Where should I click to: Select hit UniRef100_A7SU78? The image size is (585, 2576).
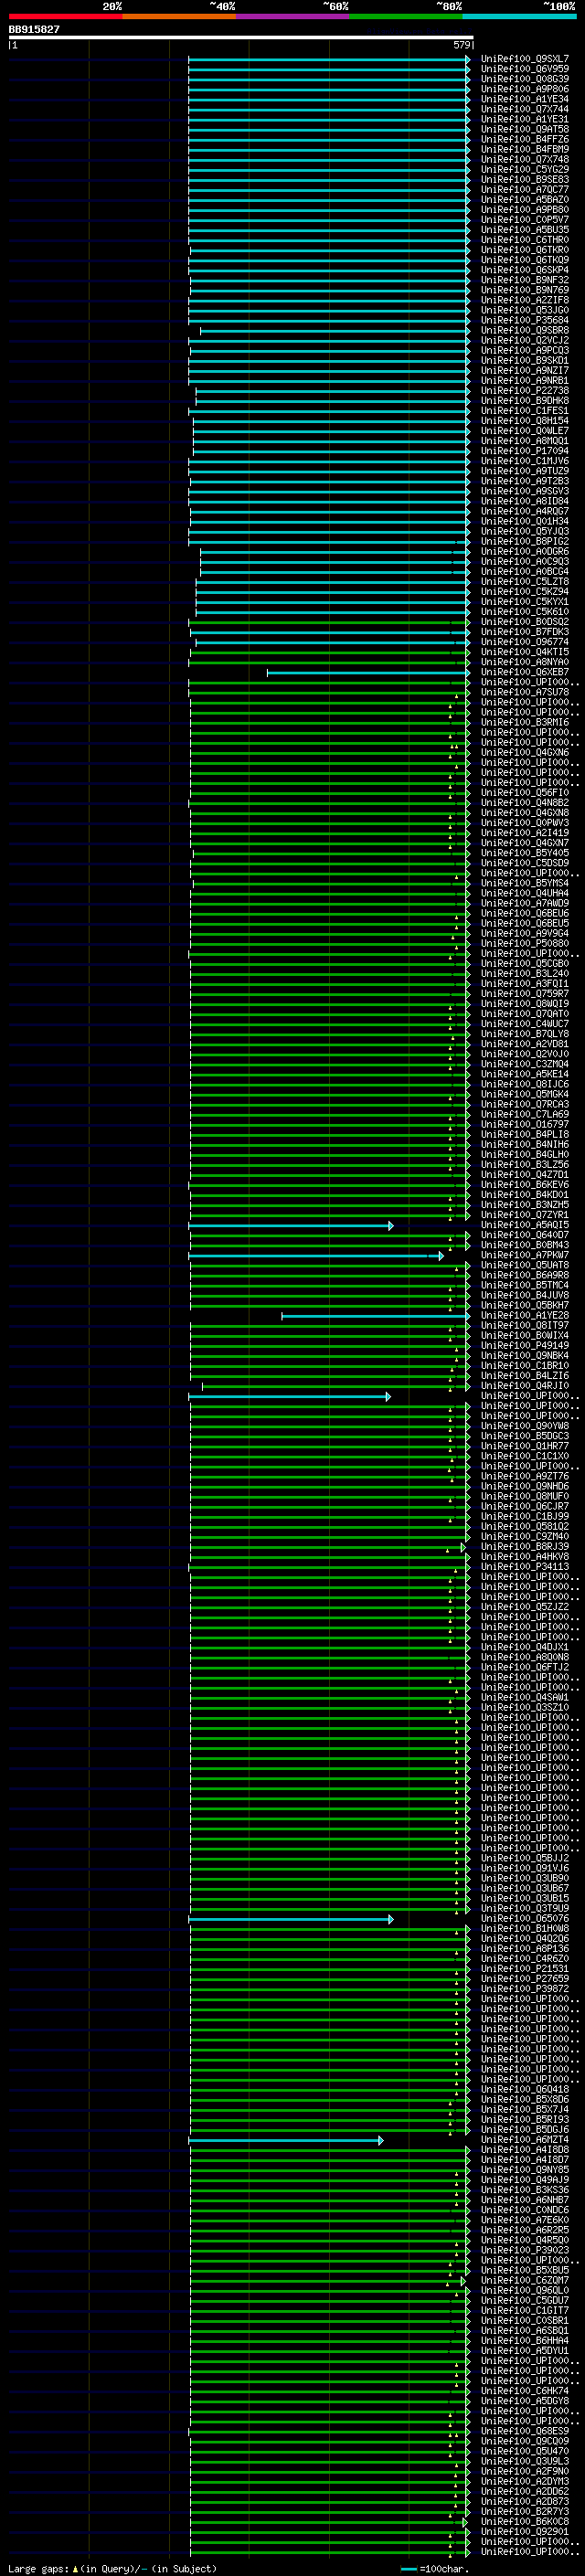click(525, 692)
